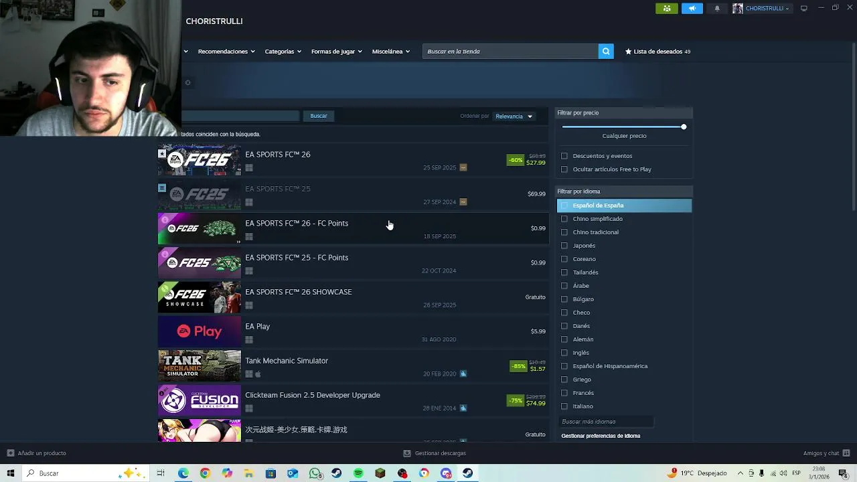
Task: Open the blue announcements megaphone icon
Action: click(692, 9)
